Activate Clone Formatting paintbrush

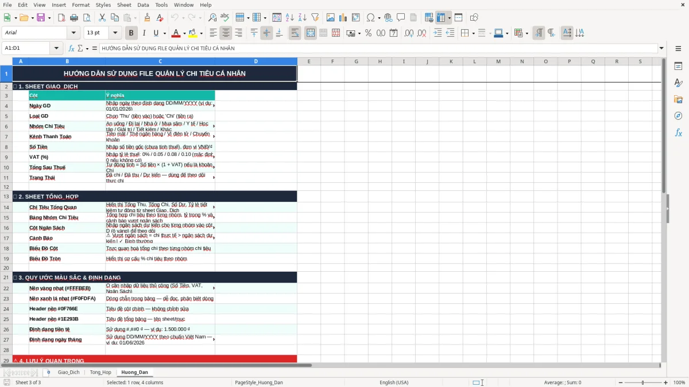147,18
